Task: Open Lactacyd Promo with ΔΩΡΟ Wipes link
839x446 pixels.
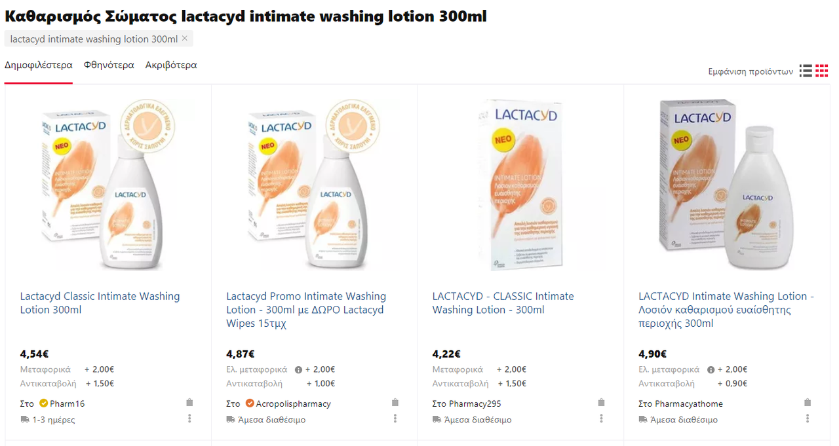Action: click(x=306, y=310)
